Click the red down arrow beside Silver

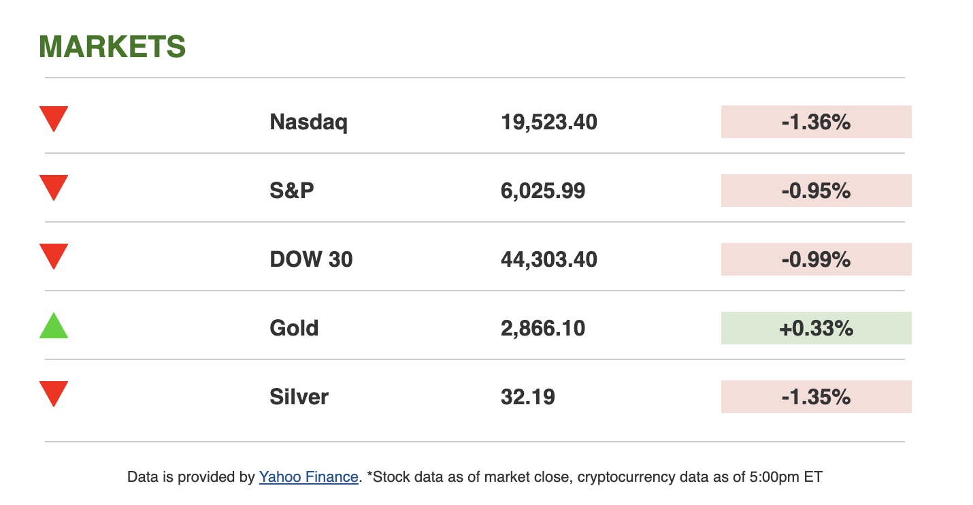click(54, 394)
